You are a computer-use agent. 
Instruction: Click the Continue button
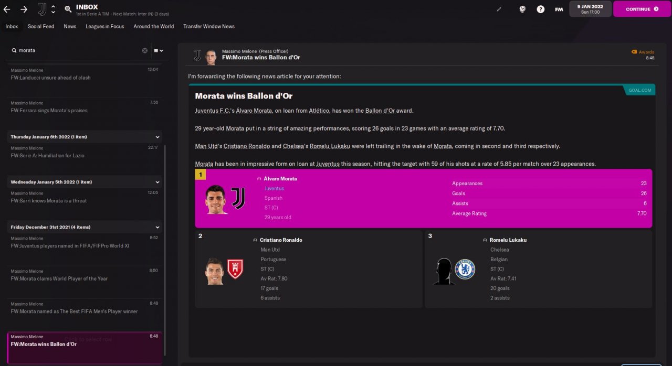642,9
